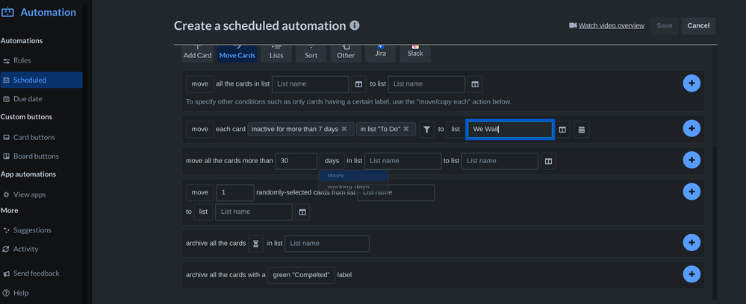
Task: Click the source List name field in first row
Action: pyautogui.click(x=310, y=84)
